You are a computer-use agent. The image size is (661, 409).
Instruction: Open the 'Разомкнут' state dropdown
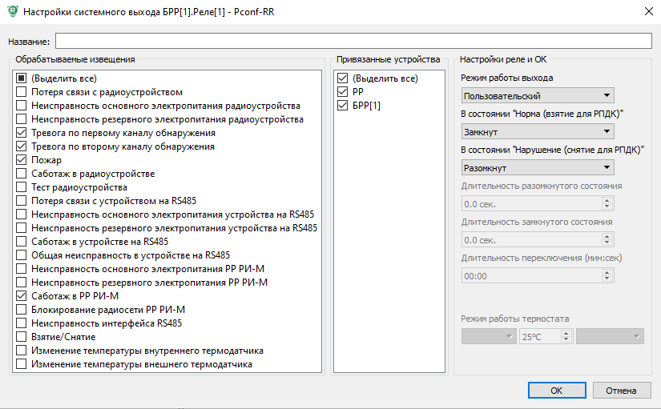pos(538,167)
